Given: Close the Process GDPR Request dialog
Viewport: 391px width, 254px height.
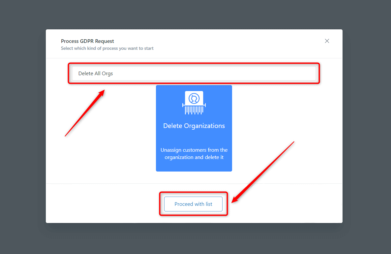Looking at the screenshot, I should [x=327, y=41].
